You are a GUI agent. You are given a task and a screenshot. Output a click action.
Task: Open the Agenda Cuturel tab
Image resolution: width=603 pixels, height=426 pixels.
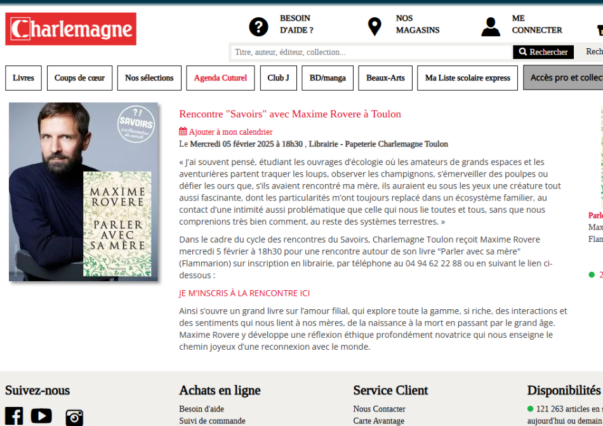point(220,78)
